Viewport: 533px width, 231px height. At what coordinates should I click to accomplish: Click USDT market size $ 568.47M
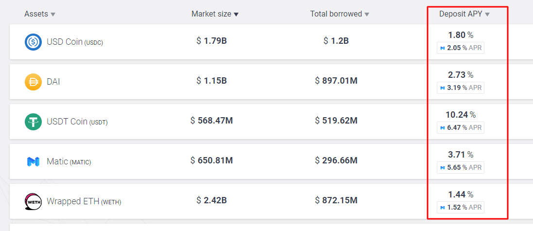(211, 121)
